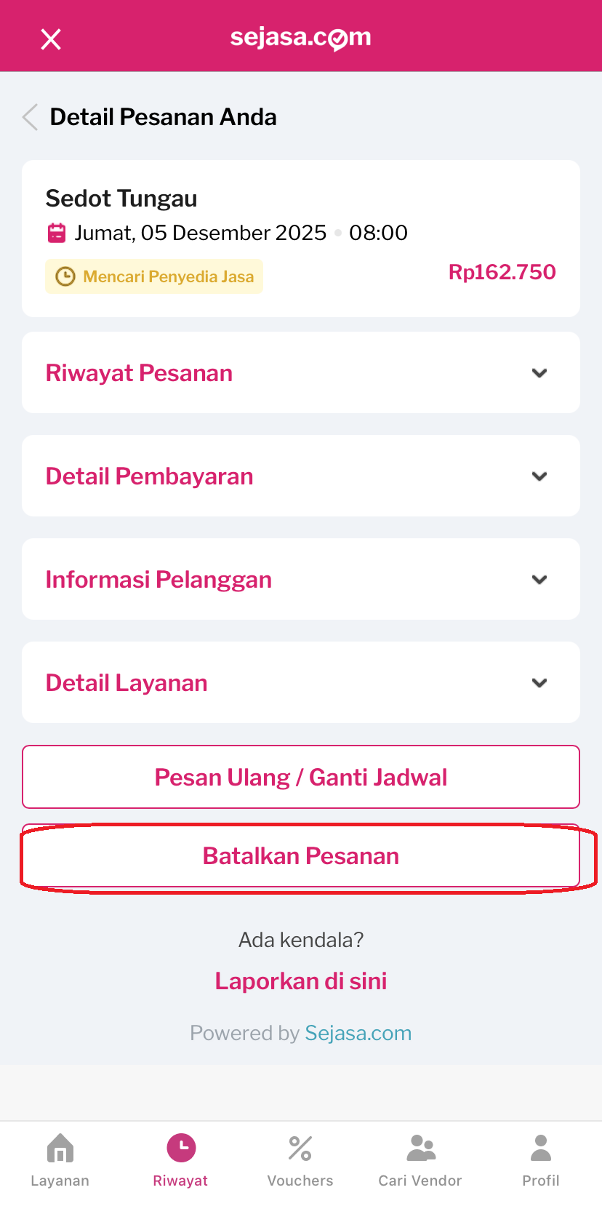Open the Layanan home tab
This screenshot has height=1206, width=602.
point(60,1160)
